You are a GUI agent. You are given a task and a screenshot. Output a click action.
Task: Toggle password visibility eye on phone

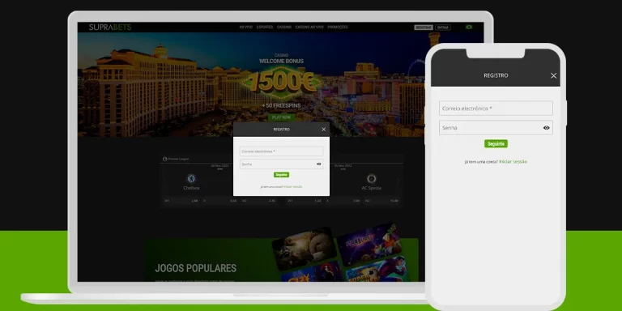pos(546,128)
